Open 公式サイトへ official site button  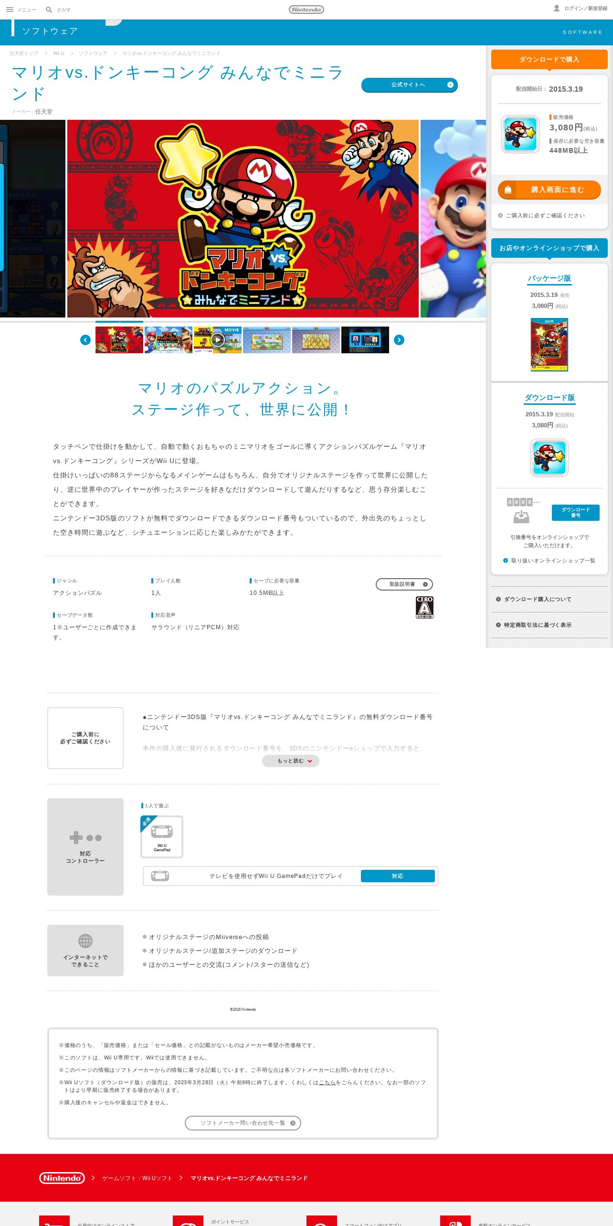pyautogui.click(x=410, y=85)
